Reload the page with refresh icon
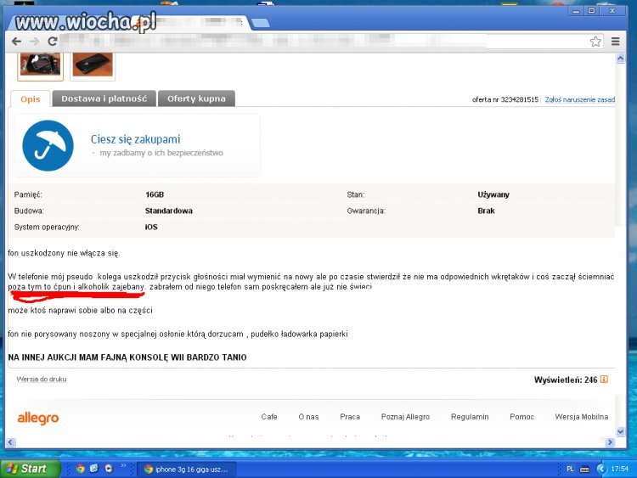637x478 pixels. (x=53, y=42)
